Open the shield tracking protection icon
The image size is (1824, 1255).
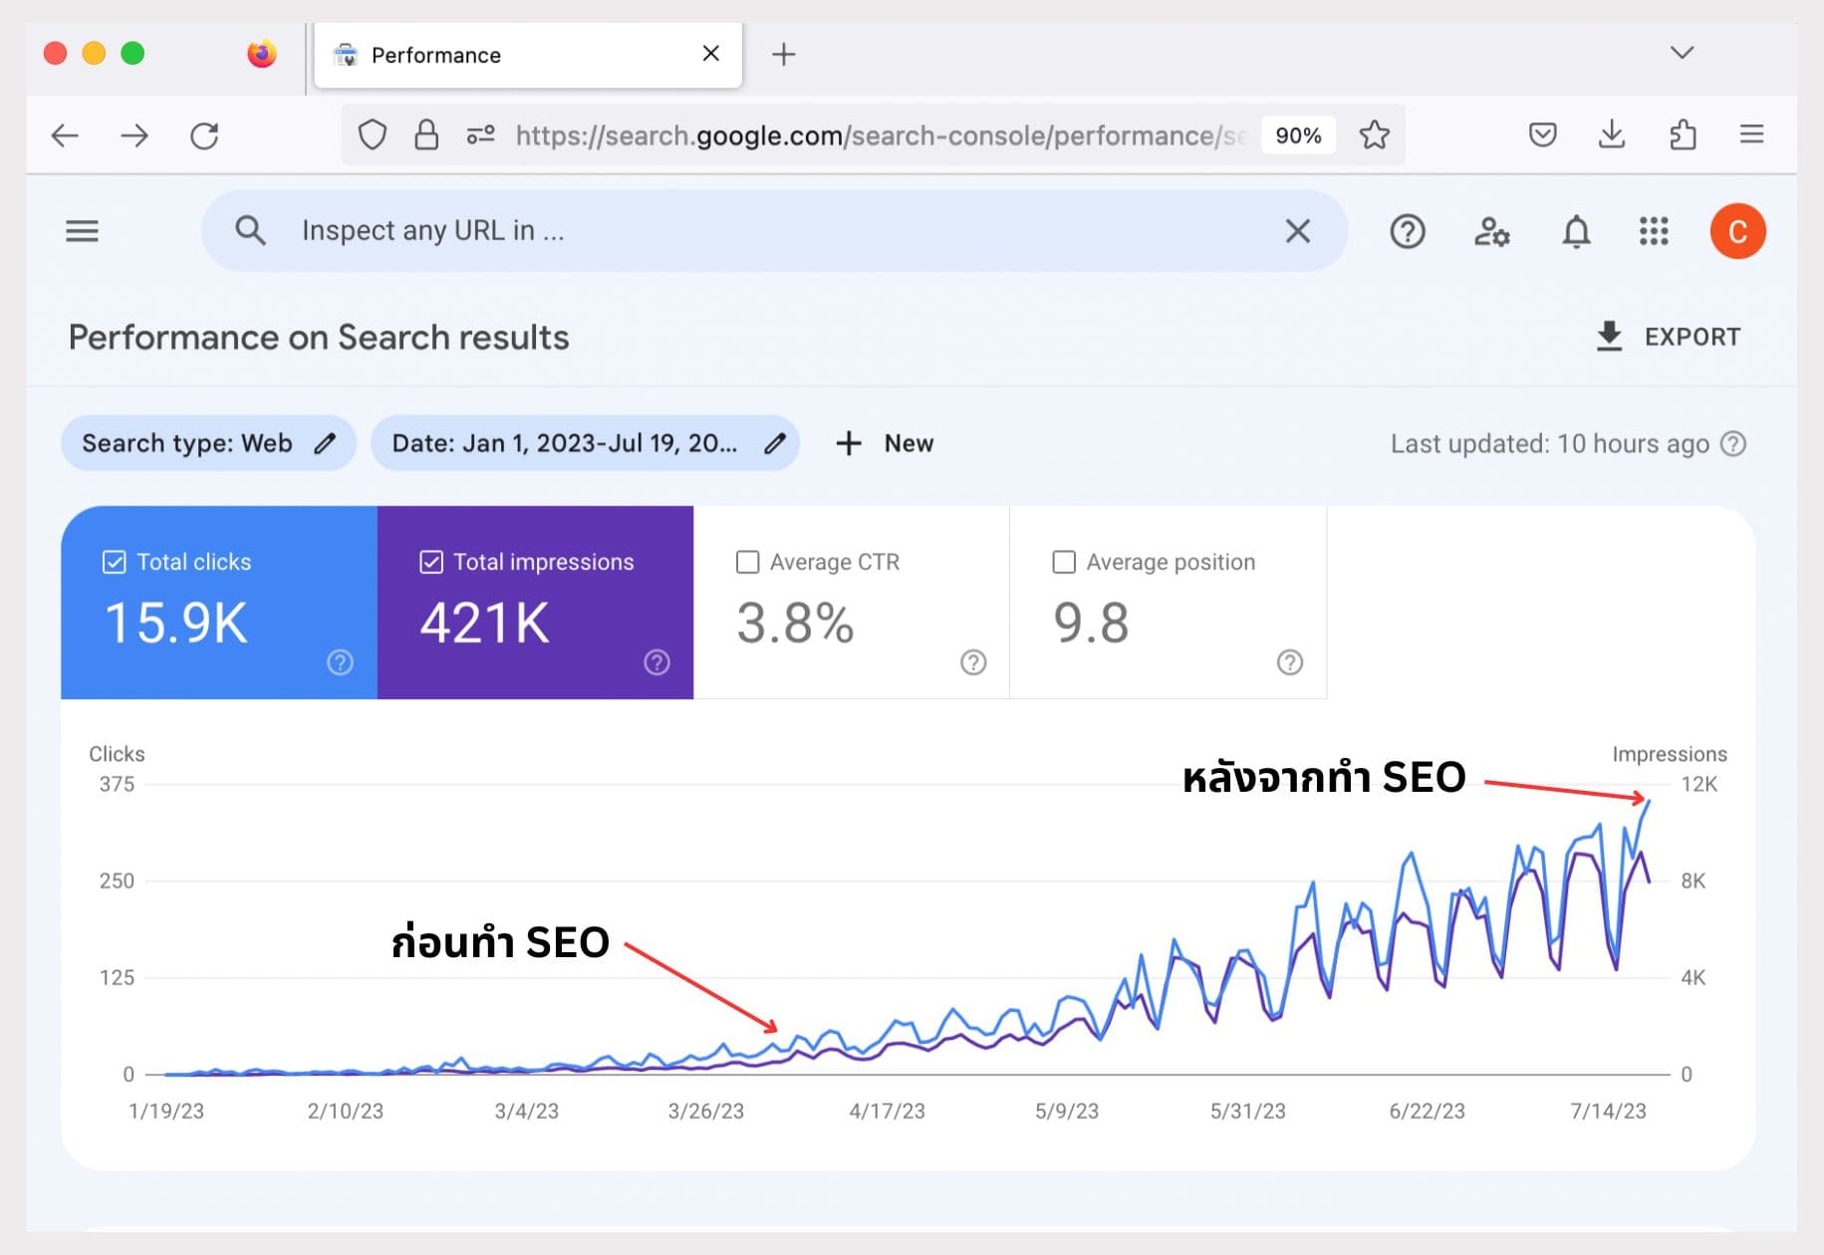coord(372,134)
